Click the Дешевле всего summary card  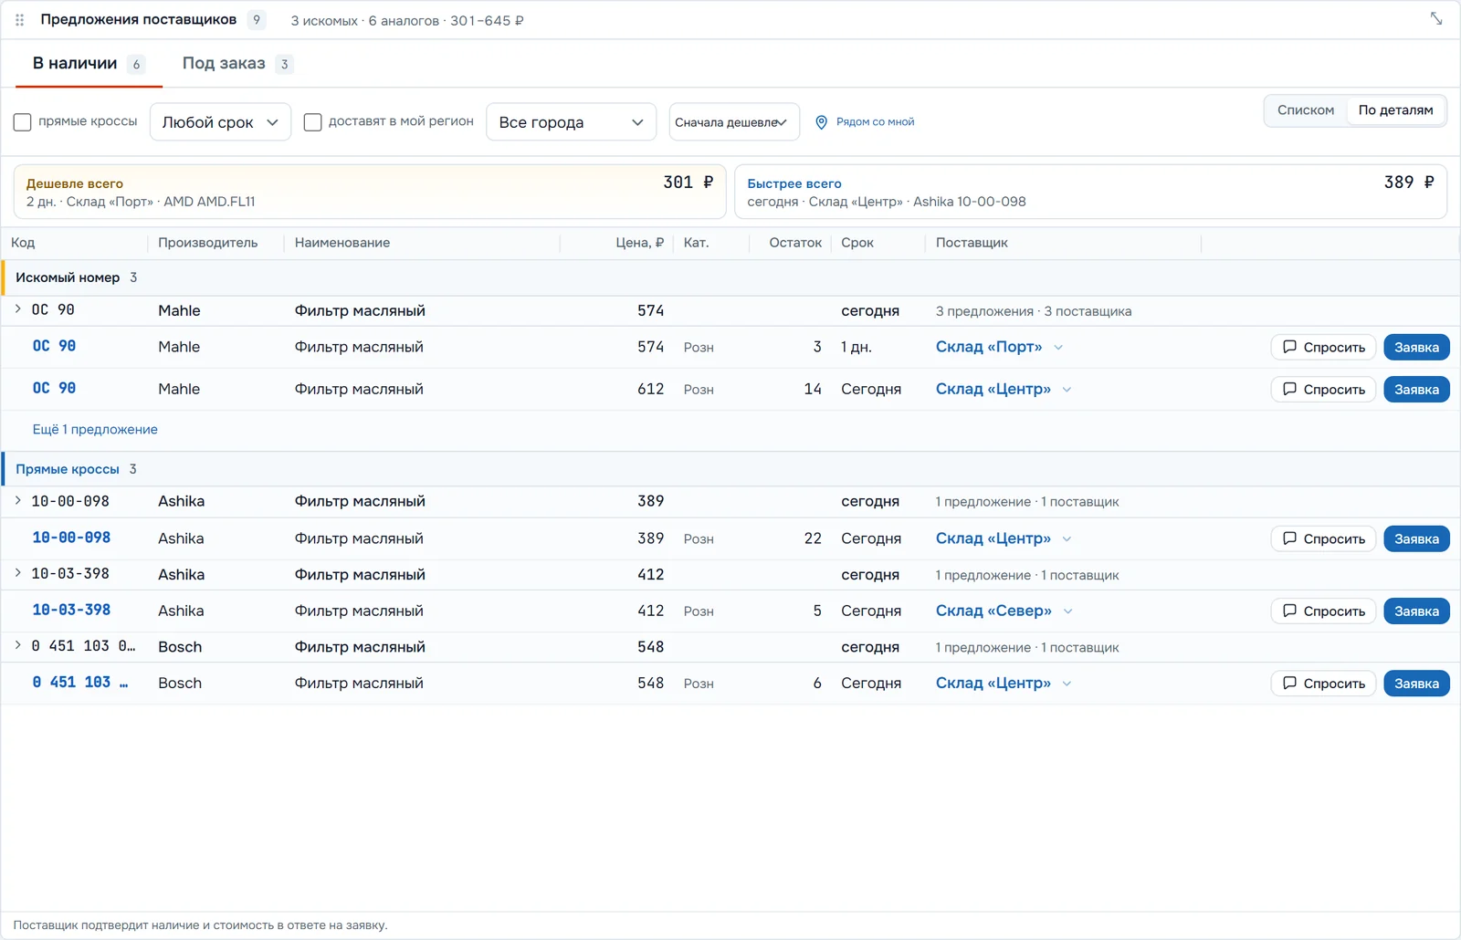[370, 192]
